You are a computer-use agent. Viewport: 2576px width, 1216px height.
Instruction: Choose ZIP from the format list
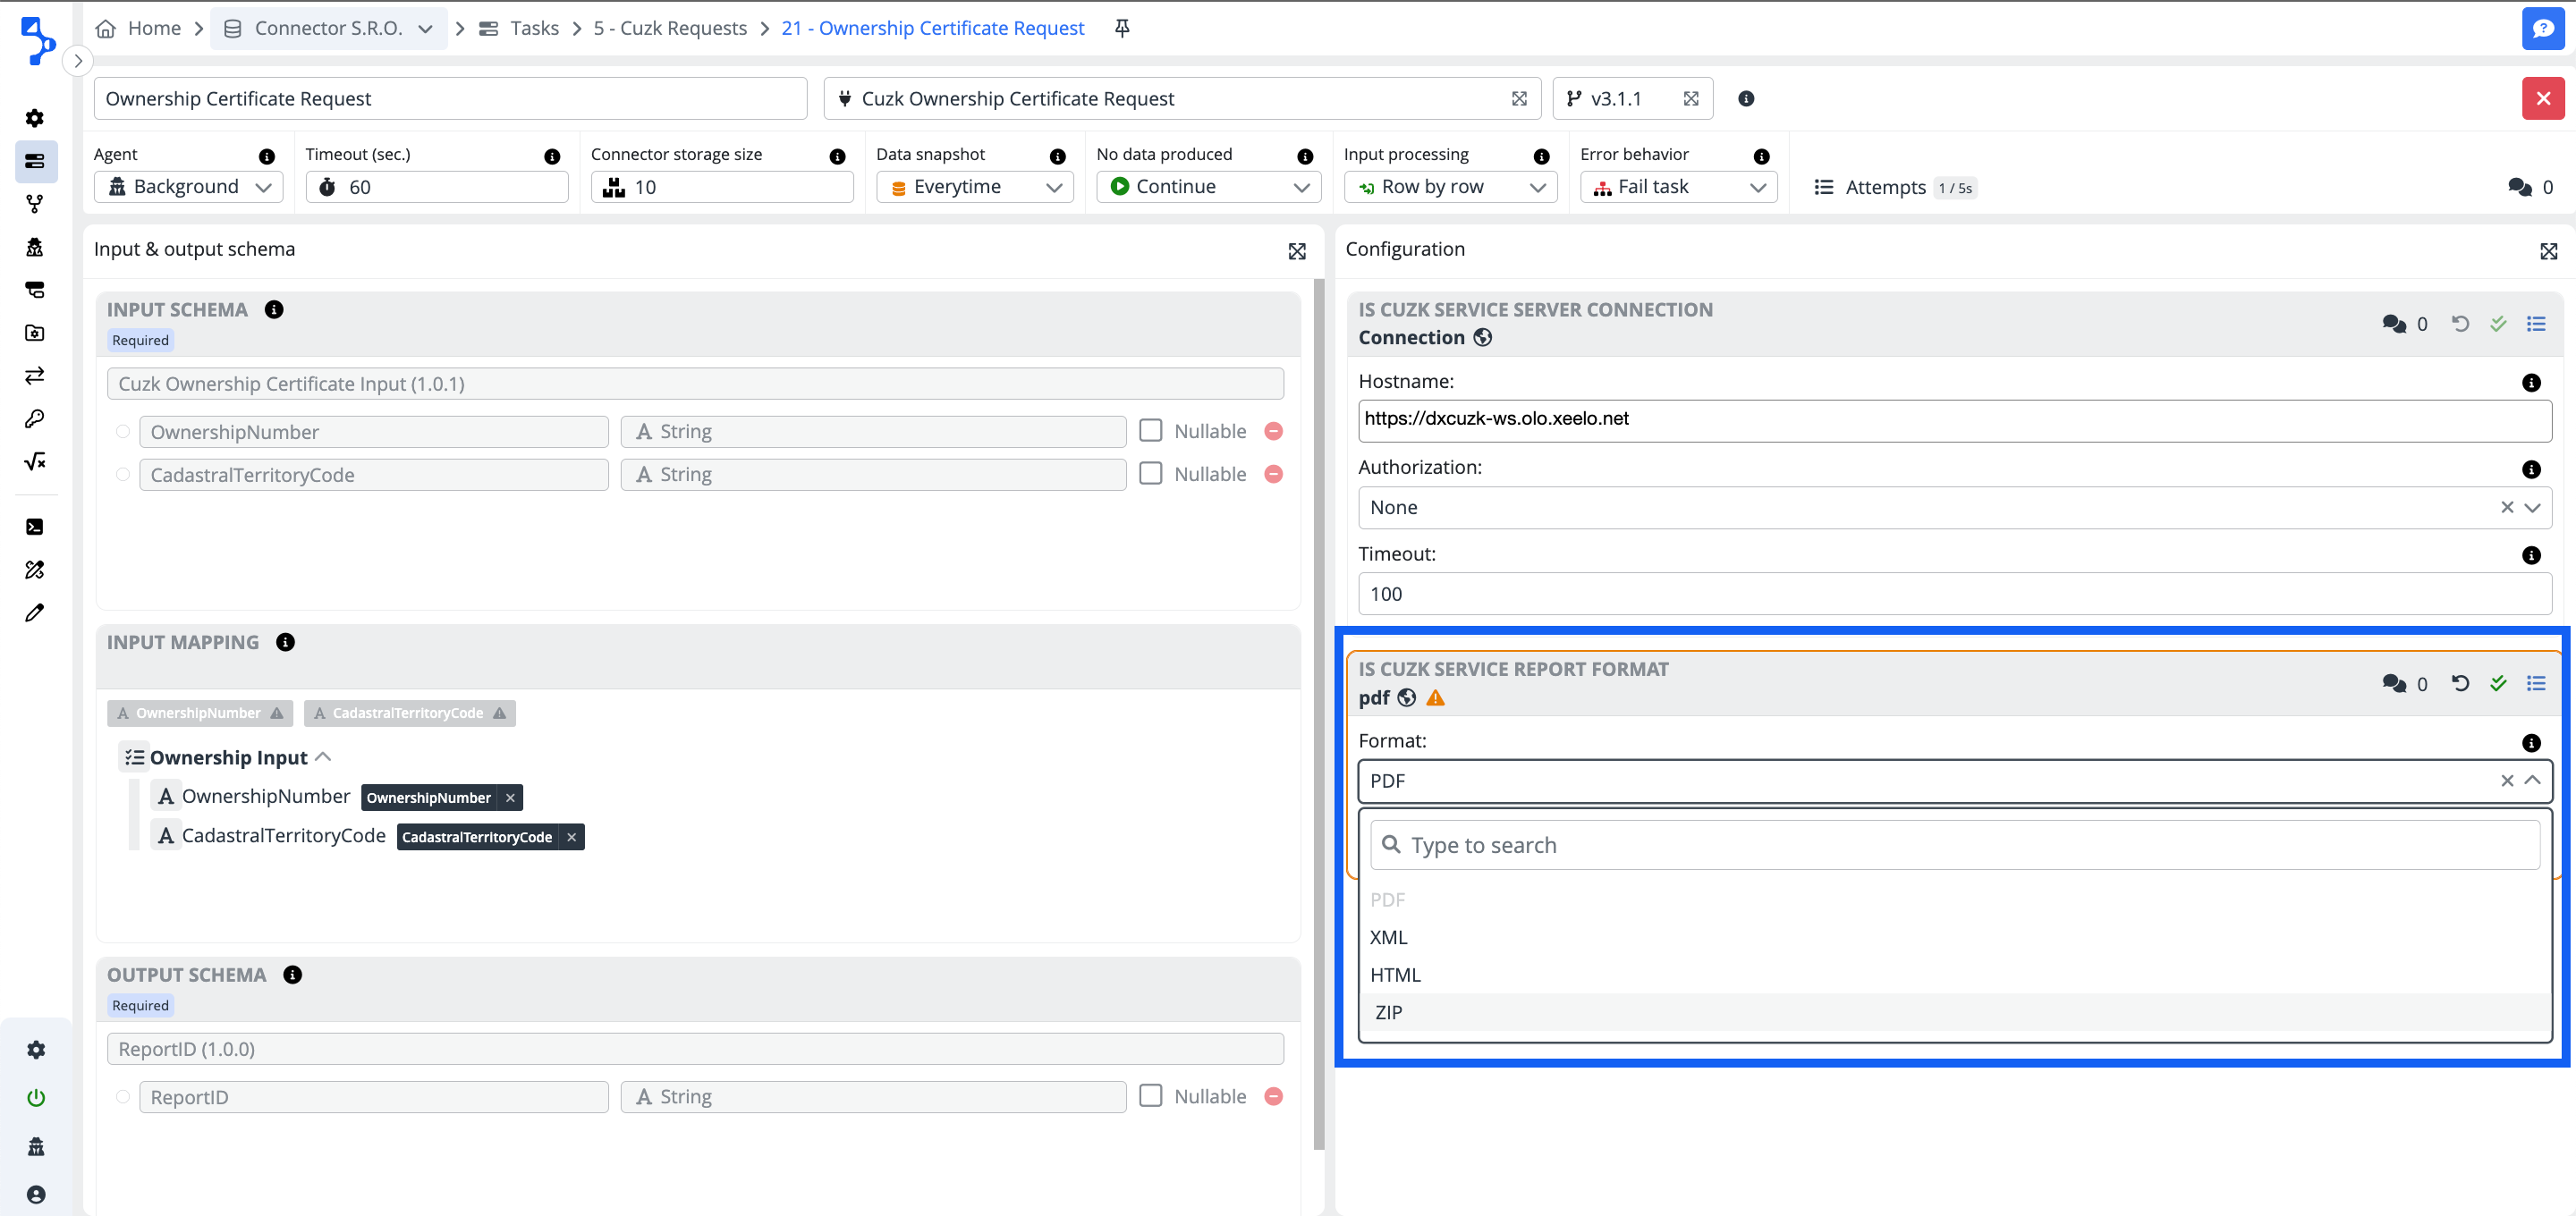point(1389,1012)
